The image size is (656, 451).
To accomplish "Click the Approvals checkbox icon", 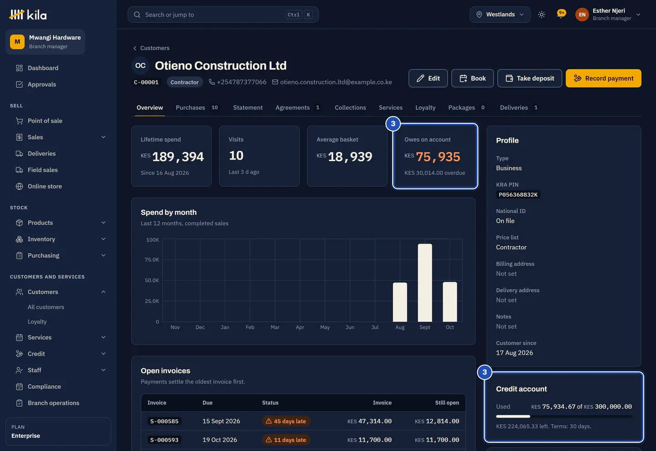I will pyautogui.click(x=19, y=84).
